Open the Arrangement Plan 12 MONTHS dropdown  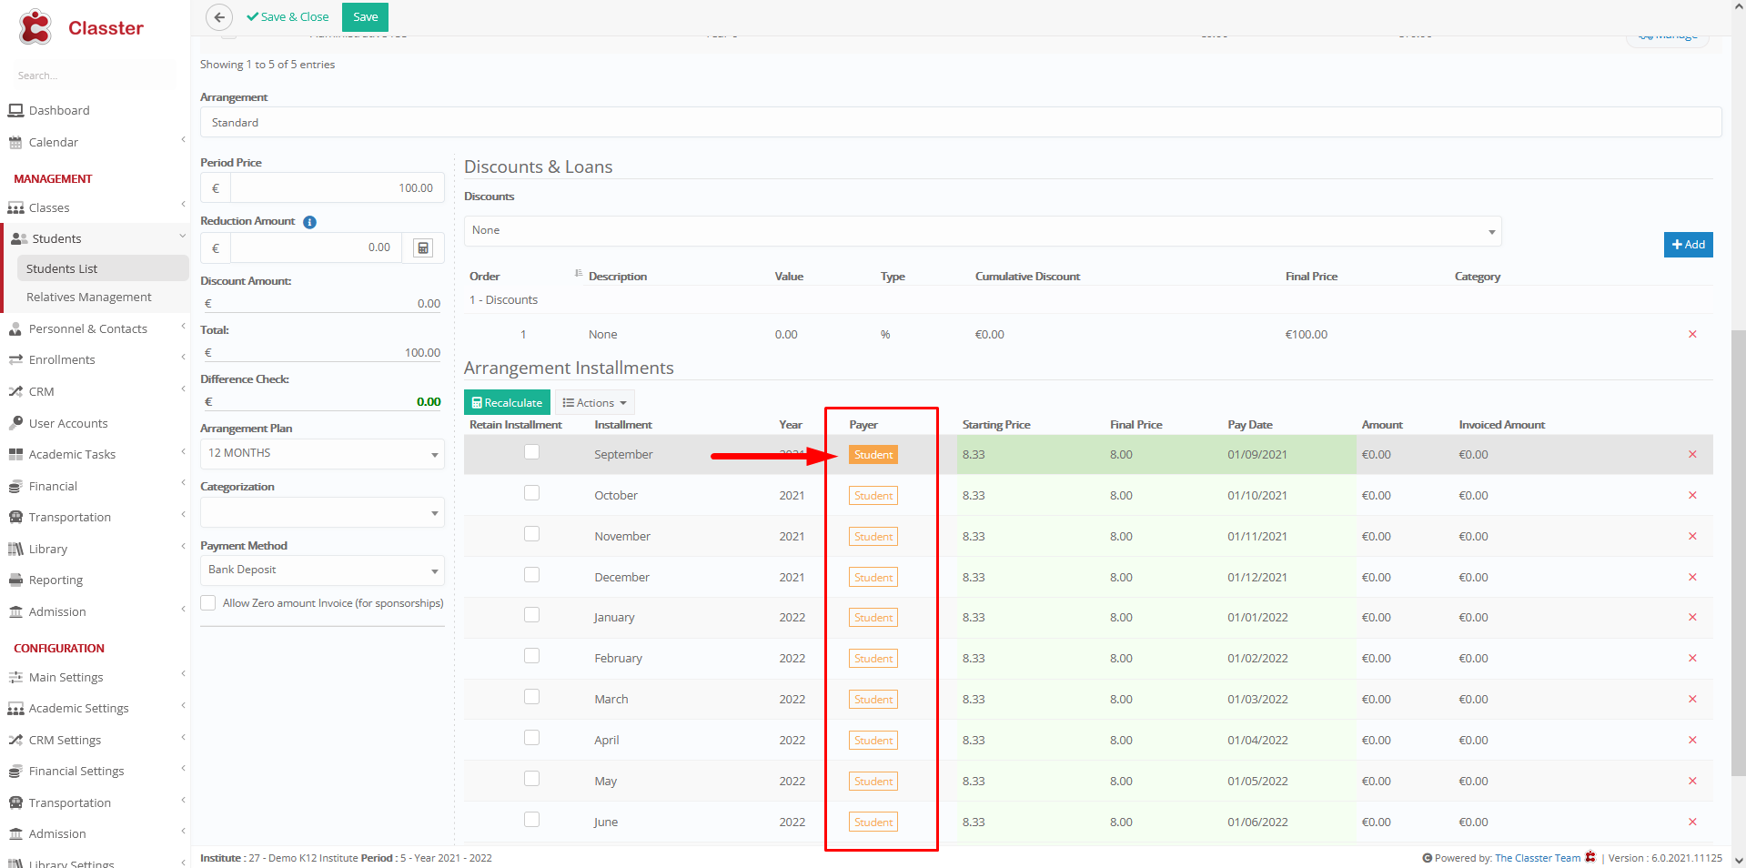(322, 453)
